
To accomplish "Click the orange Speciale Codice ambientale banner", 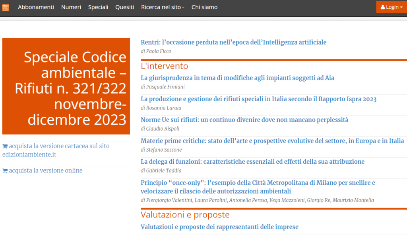I will (x=66, y=86).
